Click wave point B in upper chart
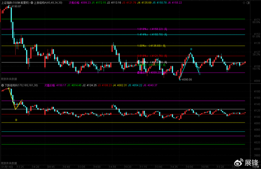Image resolution: width=261 pixels, height=169 pixels. [x=191, y=50]
